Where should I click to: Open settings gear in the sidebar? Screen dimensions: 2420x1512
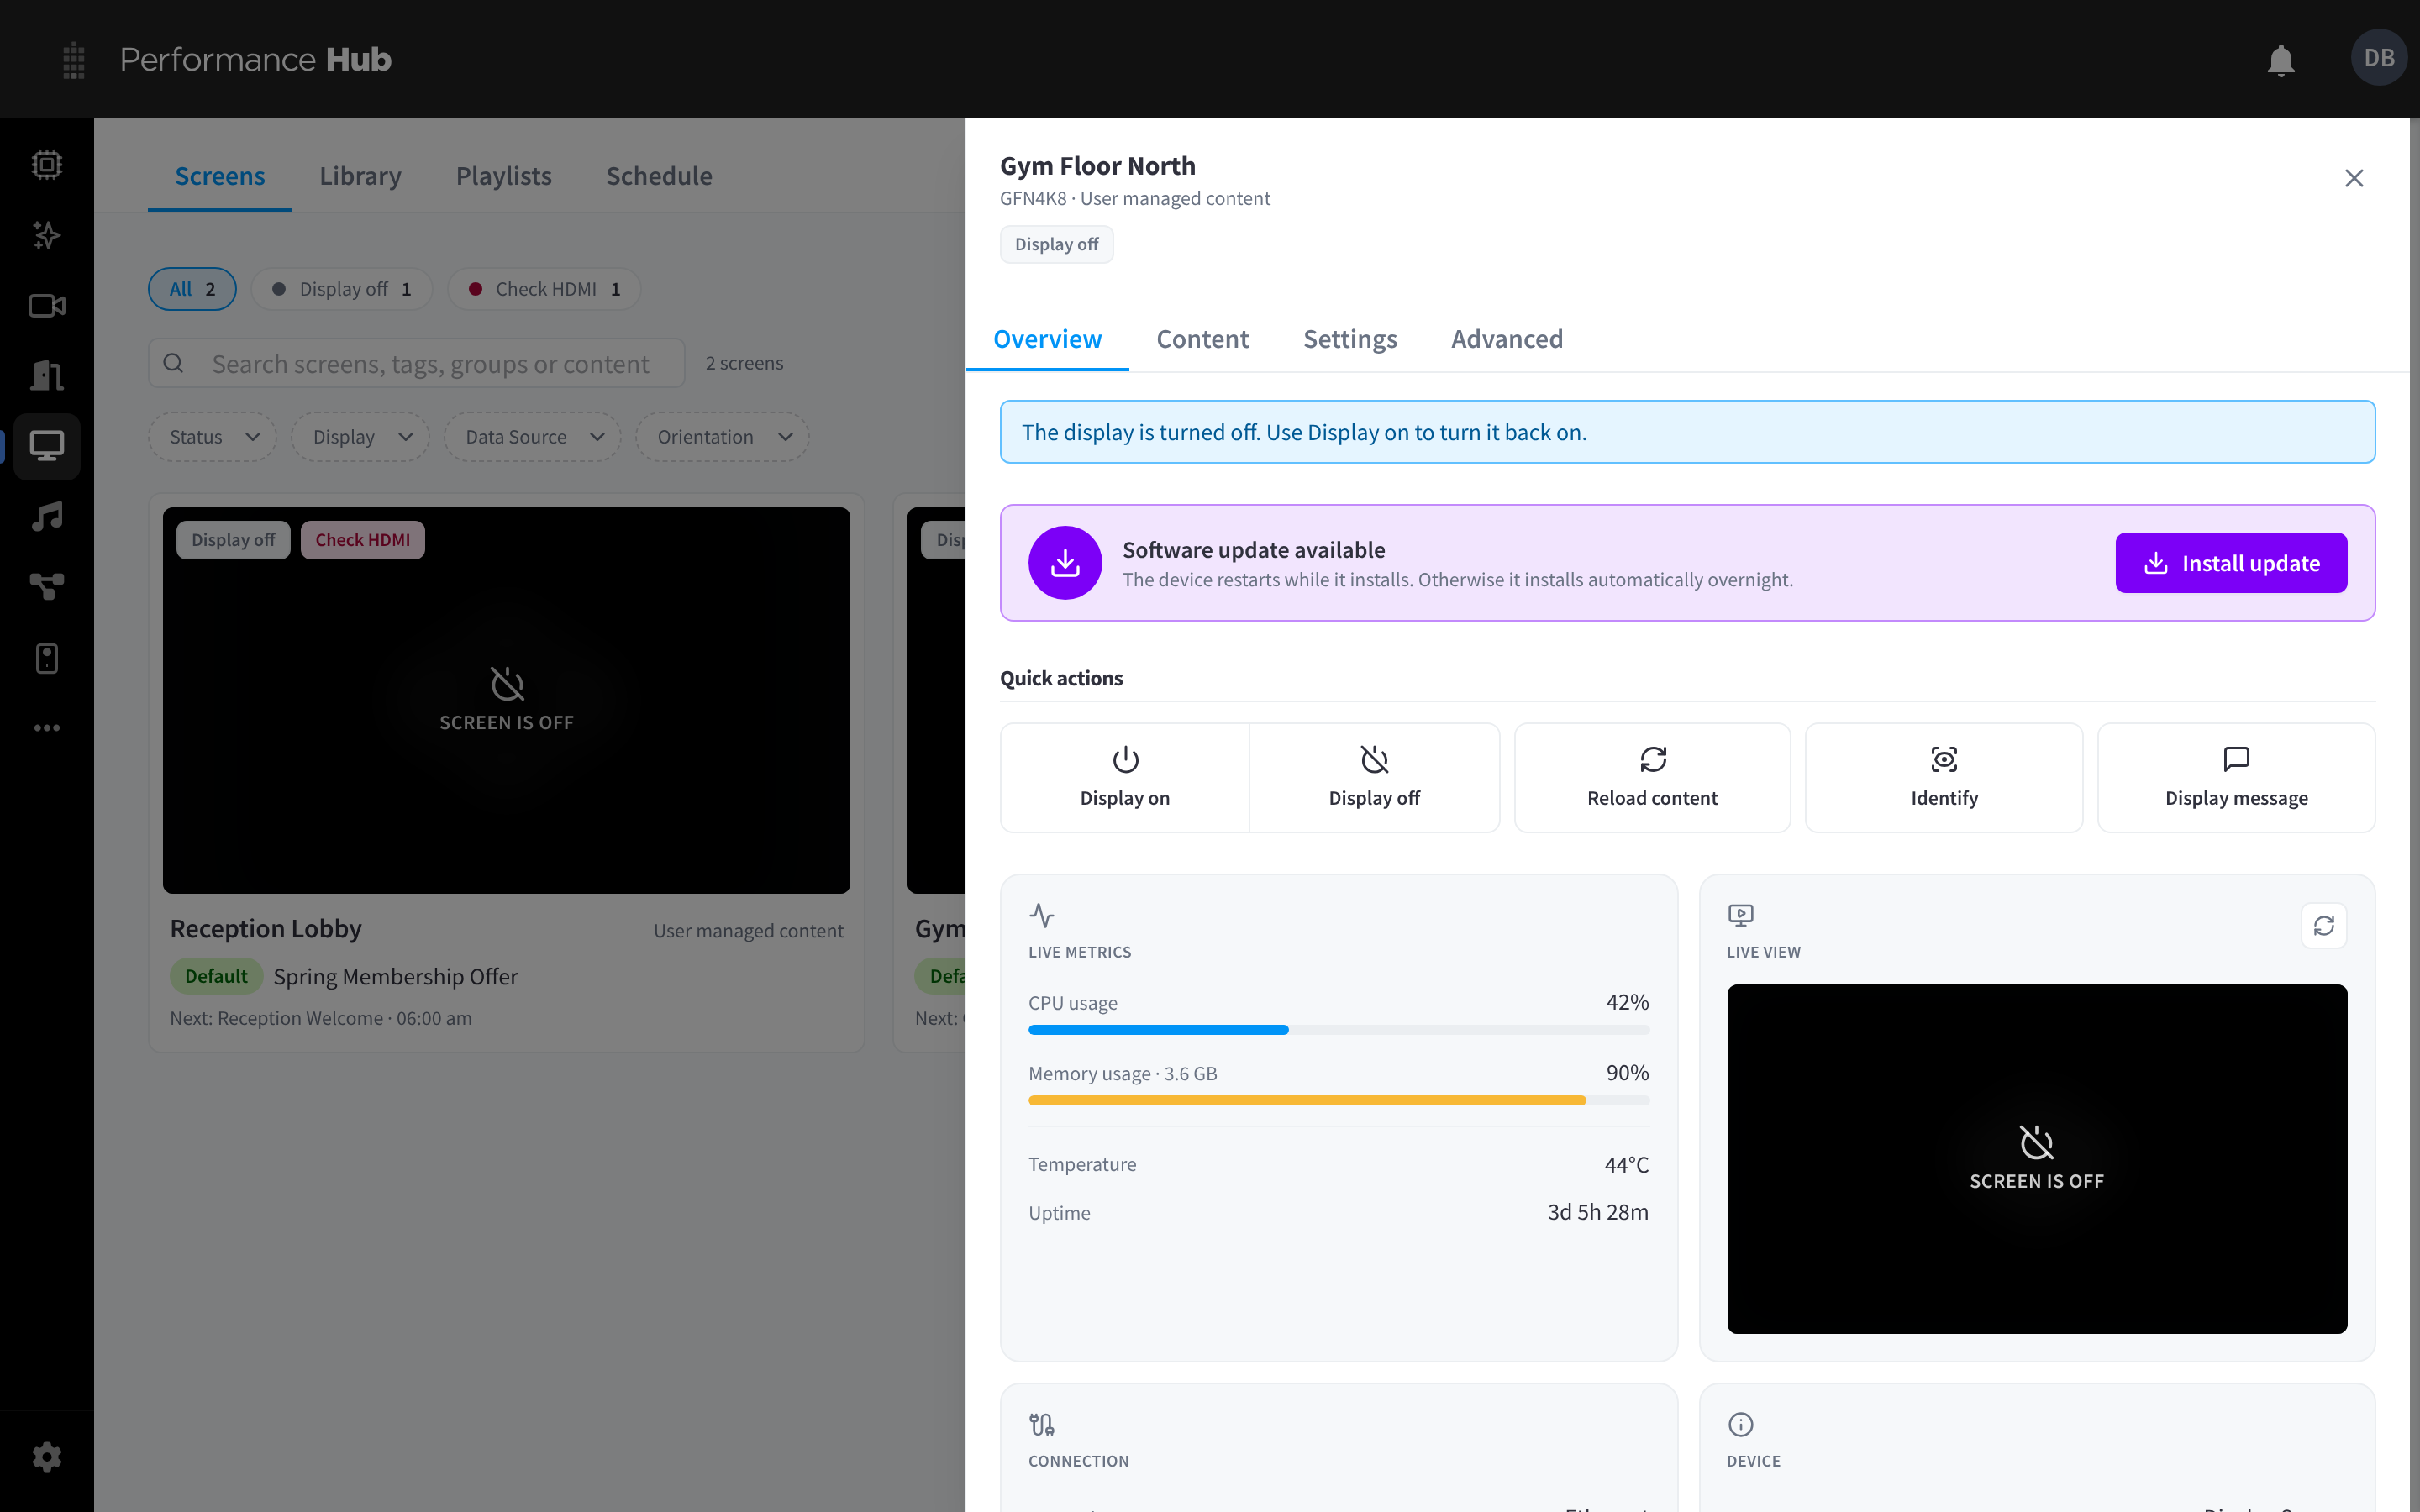pyautogui.click(x=47, y=1457)
